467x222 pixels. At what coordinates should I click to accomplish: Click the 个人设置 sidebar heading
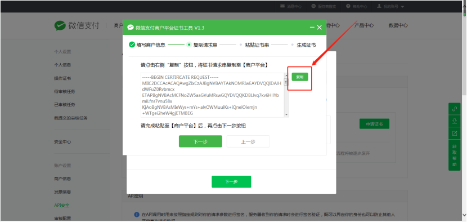click(x=62, y=52)
